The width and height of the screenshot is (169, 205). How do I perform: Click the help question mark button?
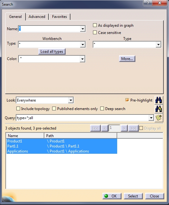pos(148,3)
